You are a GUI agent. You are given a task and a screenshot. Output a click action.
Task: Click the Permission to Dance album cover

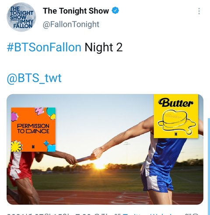tap(33, 129)
